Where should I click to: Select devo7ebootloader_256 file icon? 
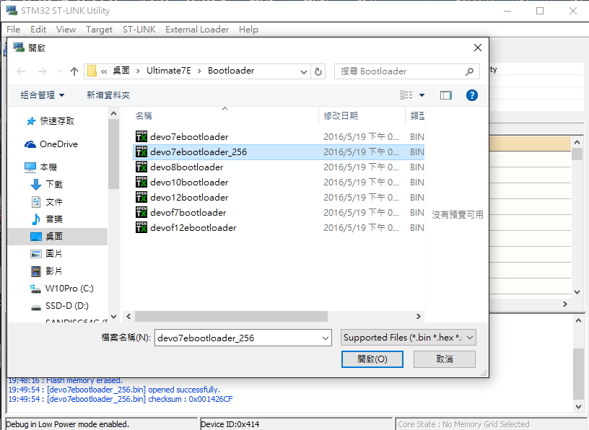click(x=141, y=152)
